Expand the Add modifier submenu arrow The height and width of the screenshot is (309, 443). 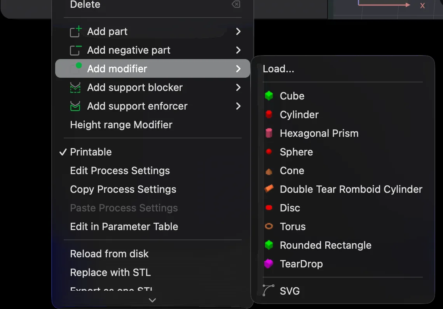pyautogui.click(x=238, y=69)
